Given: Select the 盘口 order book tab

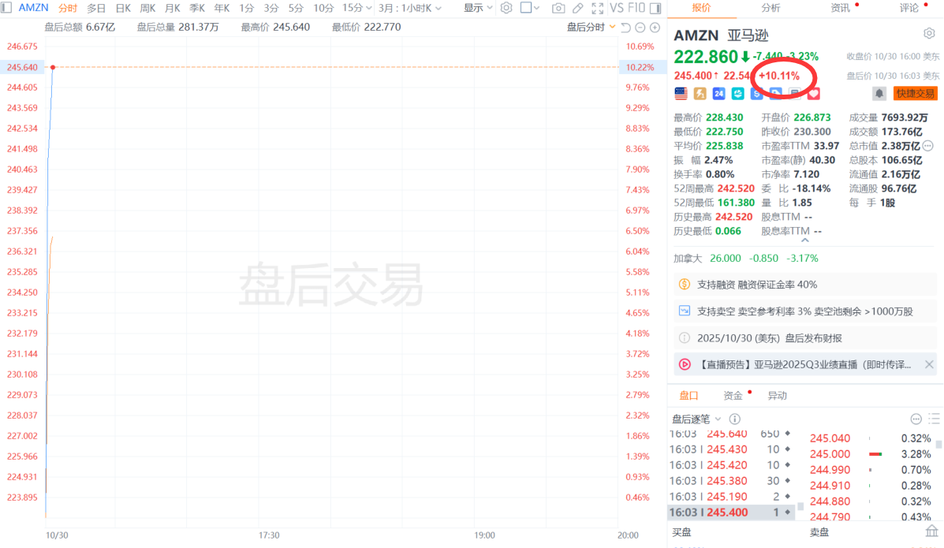Looking at the screenshot, I should click(x=688, y=396).
